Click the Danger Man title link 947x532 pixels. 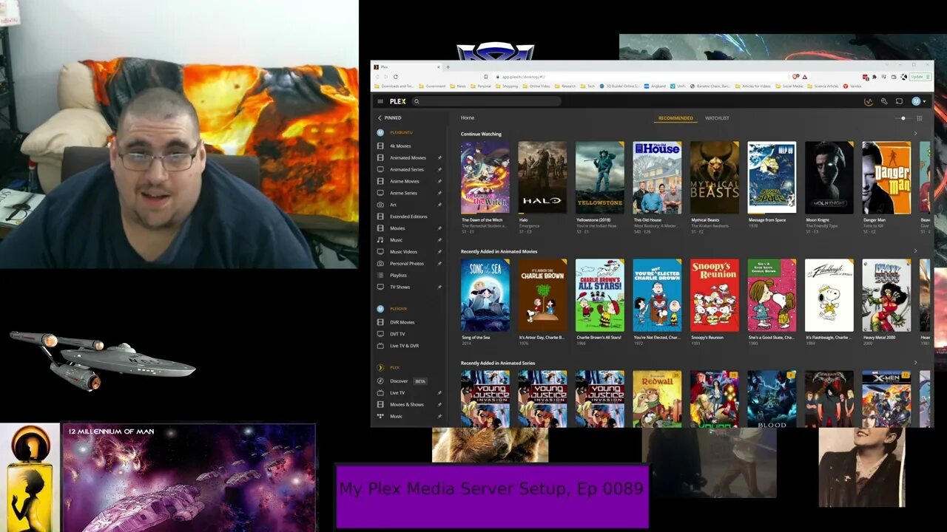coord(874,220)
